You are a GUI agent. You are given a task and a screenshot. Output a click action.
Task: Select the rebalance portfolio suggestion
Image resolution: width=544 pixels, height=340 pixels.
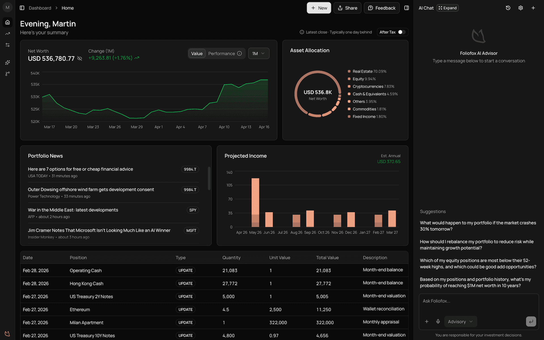pyautogui.click(x=477, y=245)
